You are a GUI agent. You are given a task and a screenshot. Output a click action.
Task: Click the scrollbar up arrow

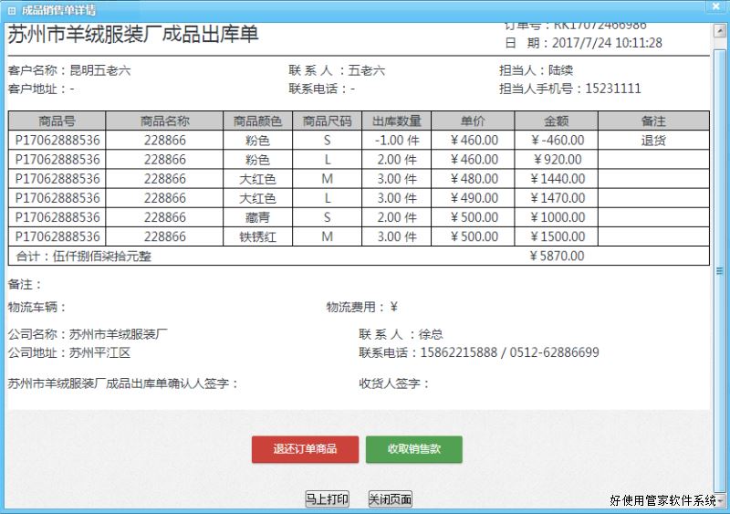(722, 28)
